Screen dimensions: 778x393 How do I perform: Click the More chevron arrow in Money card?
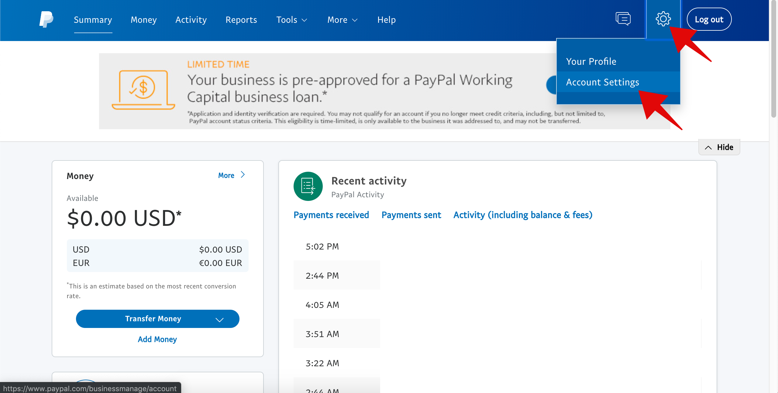(x=243, y=175)
